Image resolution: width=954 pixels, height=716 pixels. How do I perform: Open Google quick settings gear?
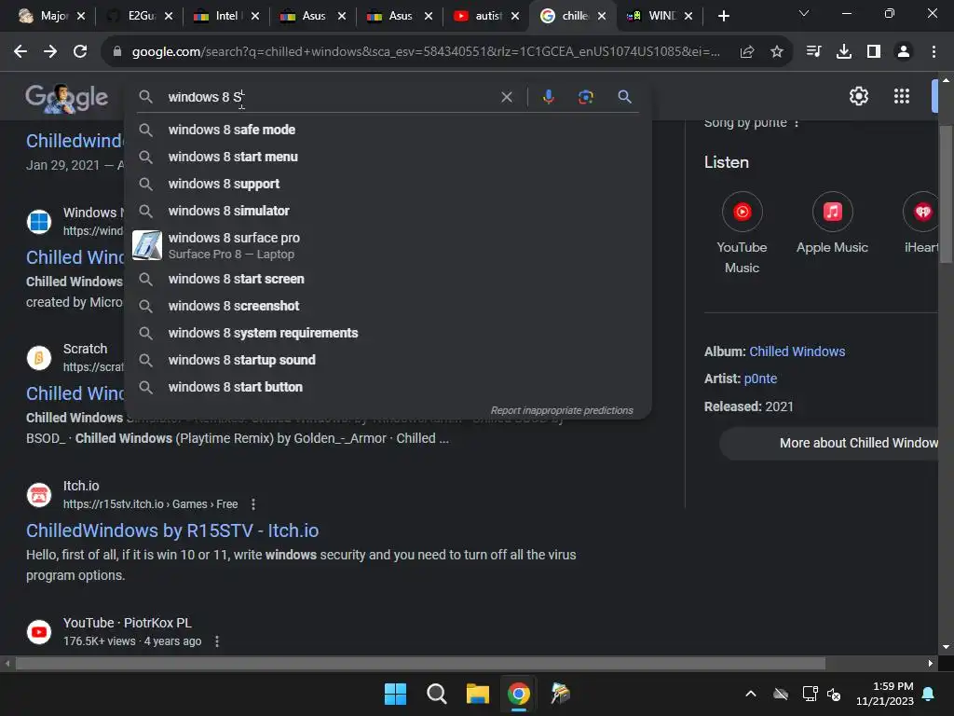[x=858, y=96]
